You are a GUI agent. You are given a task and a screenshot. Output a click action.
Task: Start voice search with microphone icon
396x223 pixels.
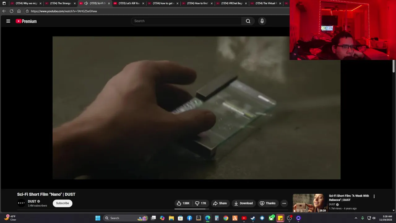(262, 21)
